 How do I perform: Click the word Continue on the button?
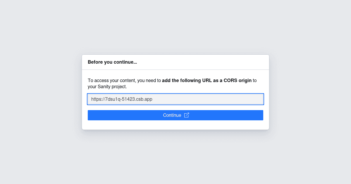point(172,115)
